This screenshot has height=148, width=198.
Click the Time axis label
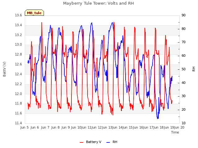pos(175,132)
